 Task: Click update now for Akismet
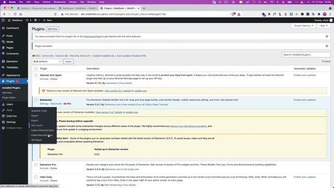coord(140,91)
